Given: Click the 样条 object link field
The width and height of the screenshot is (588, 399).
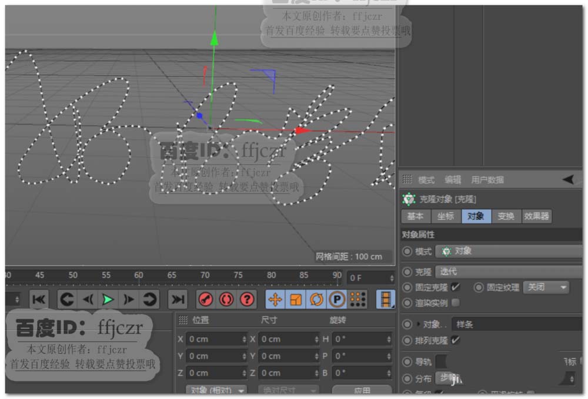Looking at the screenshot, I should pyautogui.click(x=517, y=324).
